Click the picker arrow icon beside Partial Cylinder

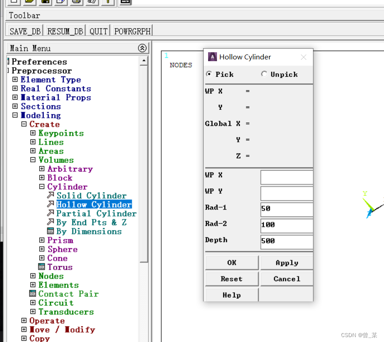coord(50,213)
